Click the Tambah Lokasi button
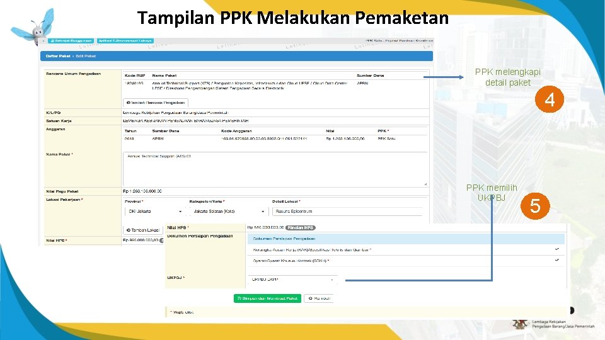 click(x=143, y=230)
